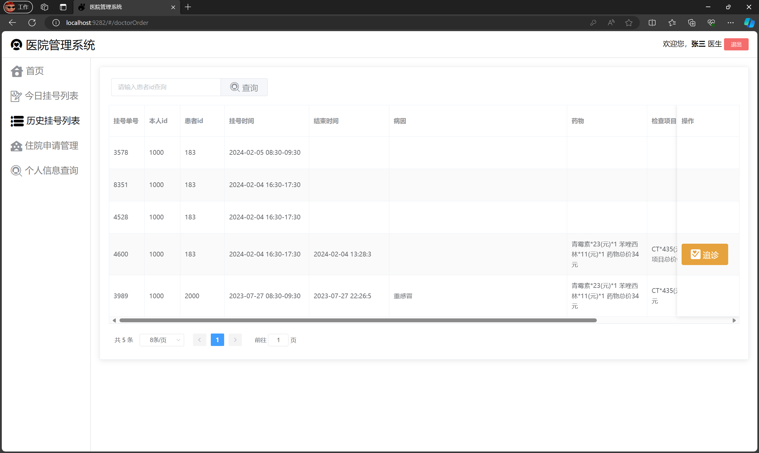Click the go-to page number input
Screen dimensions: 759x453
pos(278,340)
